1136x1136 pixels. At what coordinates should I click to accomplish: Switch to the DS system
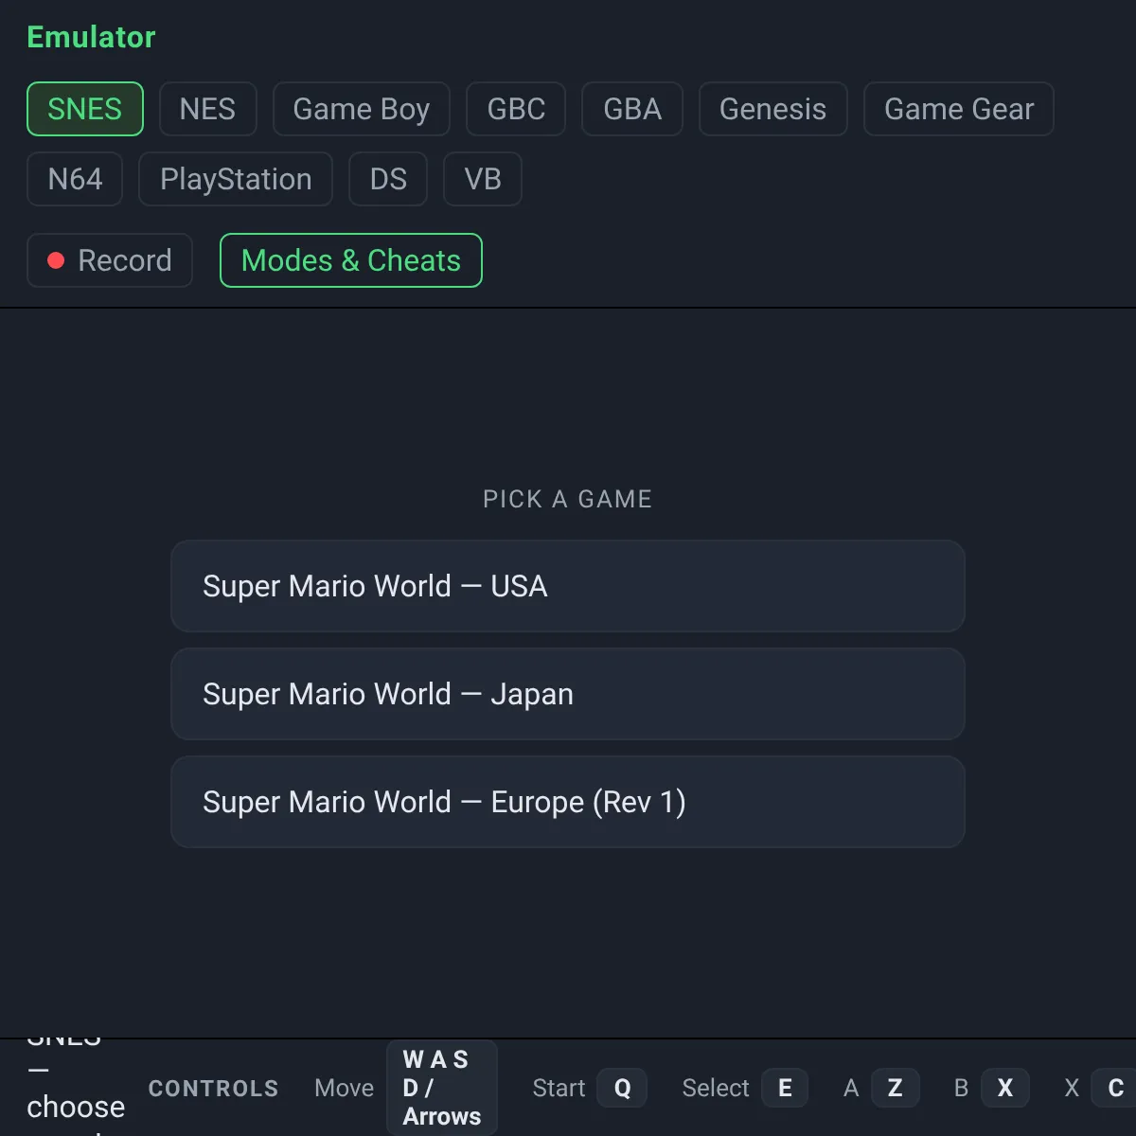coord(388,179)
